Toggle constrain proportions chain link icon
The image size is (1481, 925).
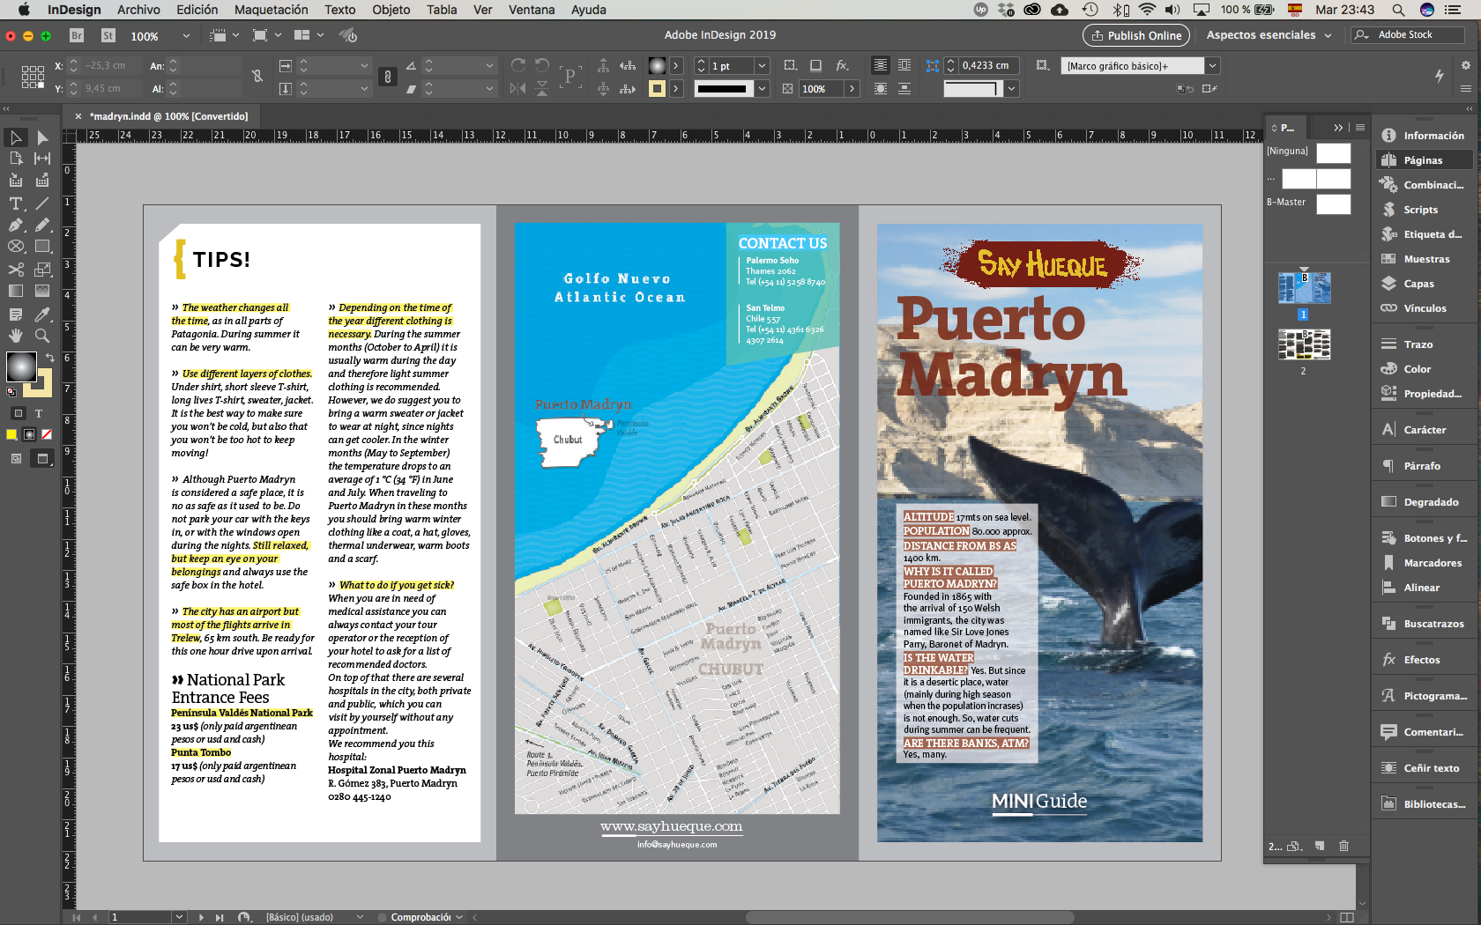[x=257, y=77]
